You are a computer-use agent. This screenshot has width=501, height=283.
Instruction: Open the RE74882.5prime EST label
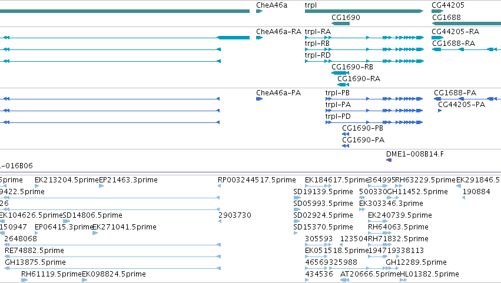[34, 251]
